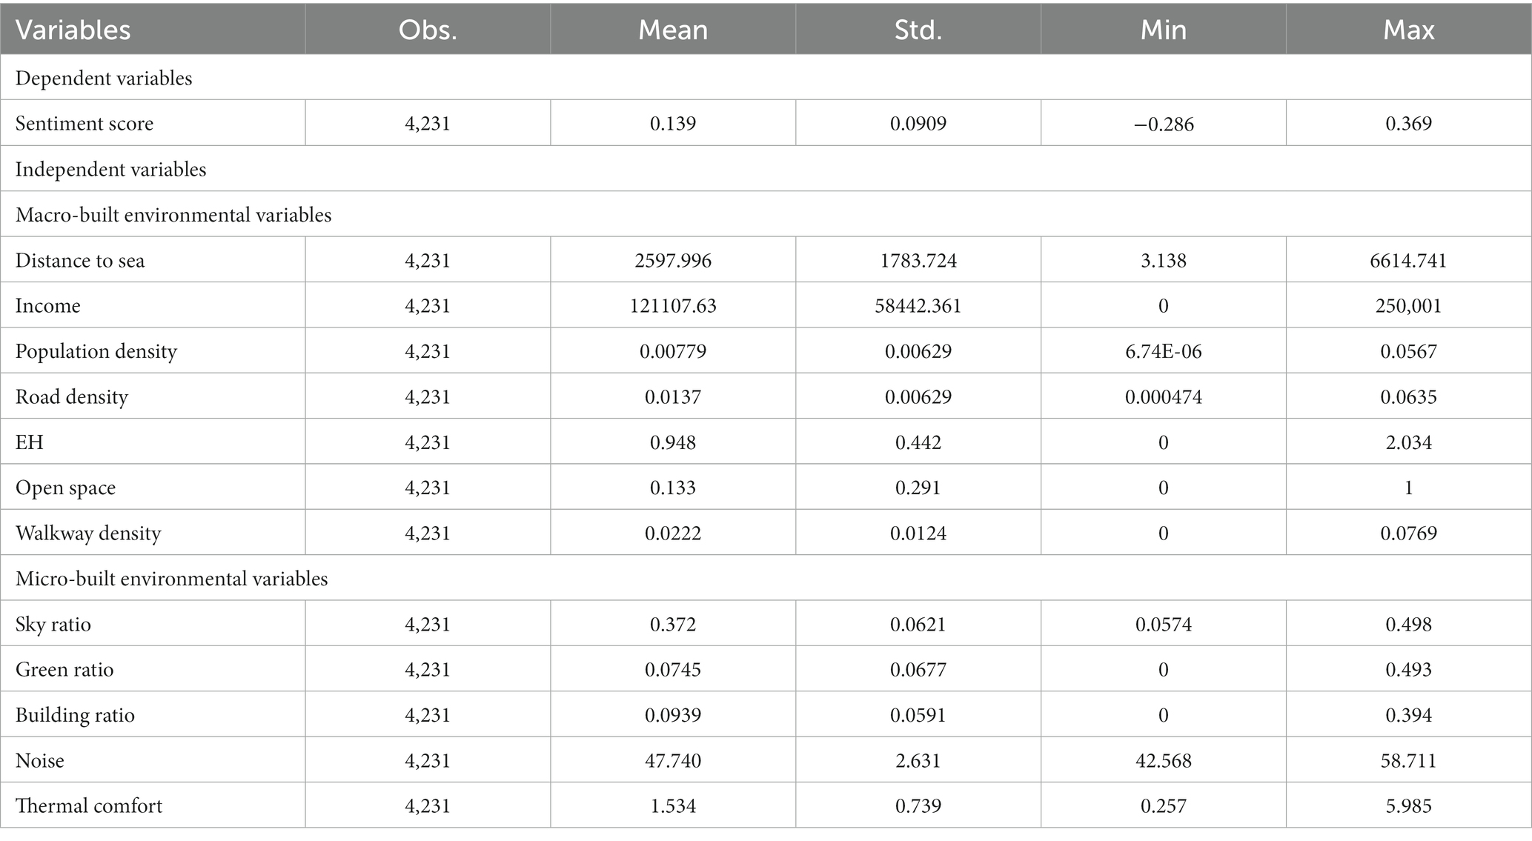Click the Noise mean value 47.740

(673, 761)
